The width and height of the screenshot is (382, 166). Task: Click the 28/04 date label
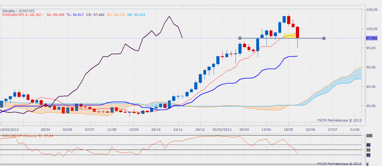point(46,130)
